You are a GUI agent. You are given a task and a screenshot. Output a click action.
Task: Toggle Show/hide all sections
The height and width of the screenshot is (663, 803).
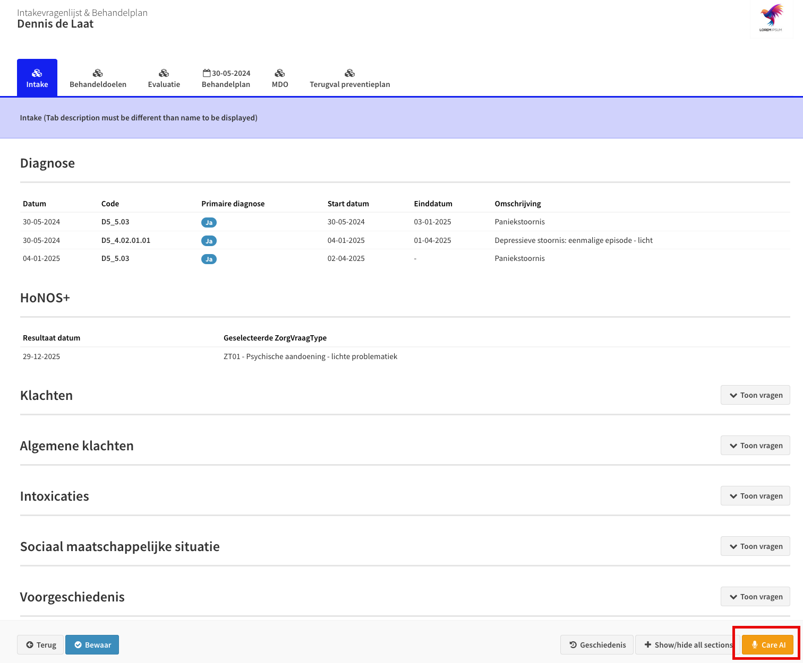click(x=688, y=645)
